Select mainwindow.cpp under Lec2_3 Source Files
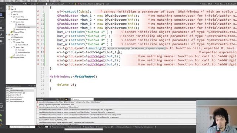237x133 pixels. point(24,27)
